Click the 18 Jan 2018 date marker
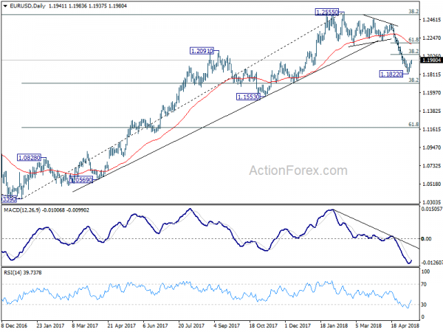The image size is (443, 332). click(x=334, y=325)
